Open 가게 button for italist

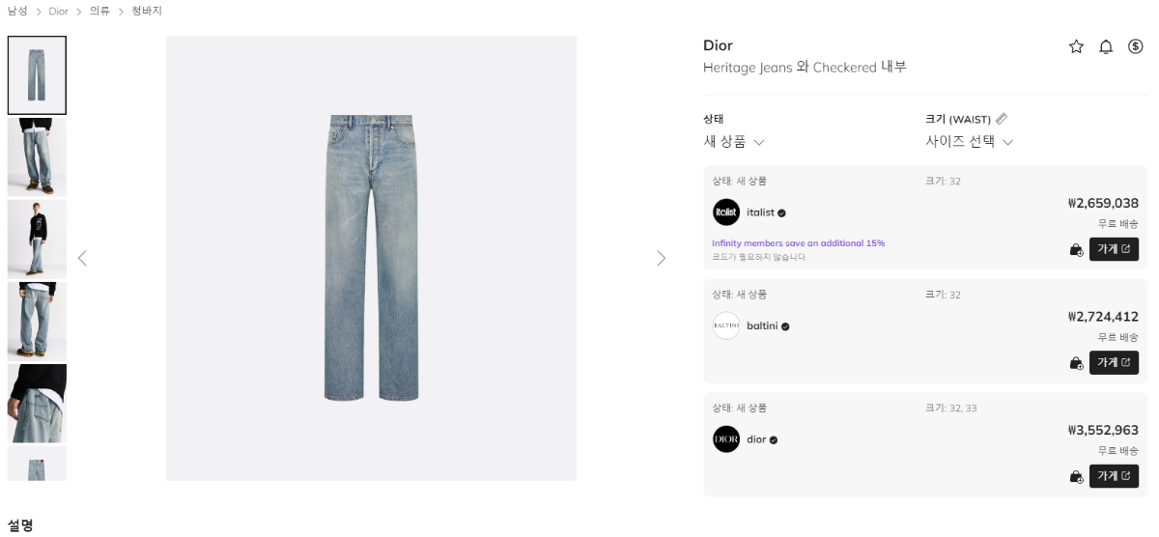click(1114, 249)
